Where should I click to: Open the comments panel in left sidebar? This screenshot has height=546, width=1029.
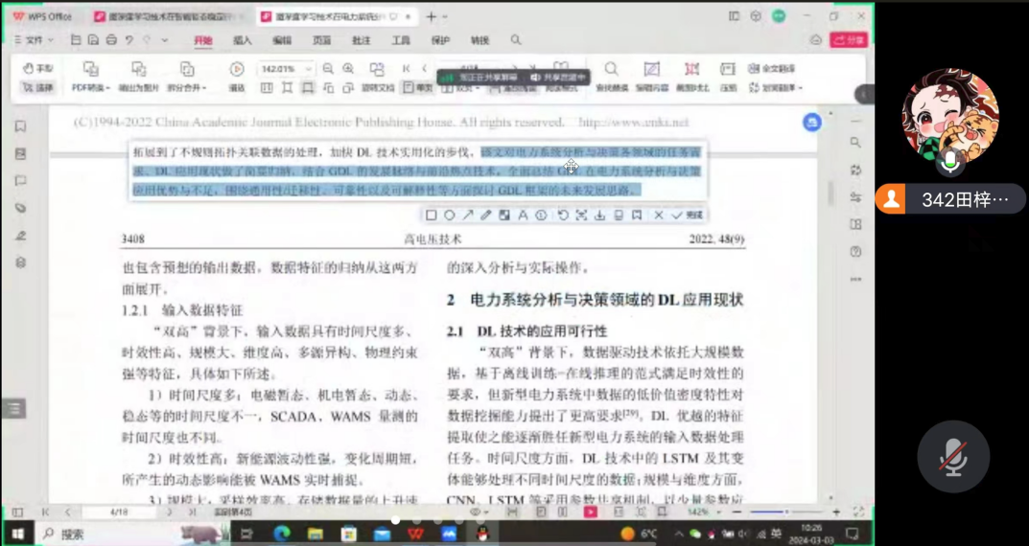click(20, 181)
